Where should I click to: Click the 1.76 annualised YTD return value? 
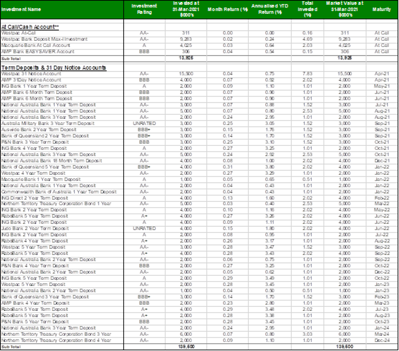tap(269, 130)
